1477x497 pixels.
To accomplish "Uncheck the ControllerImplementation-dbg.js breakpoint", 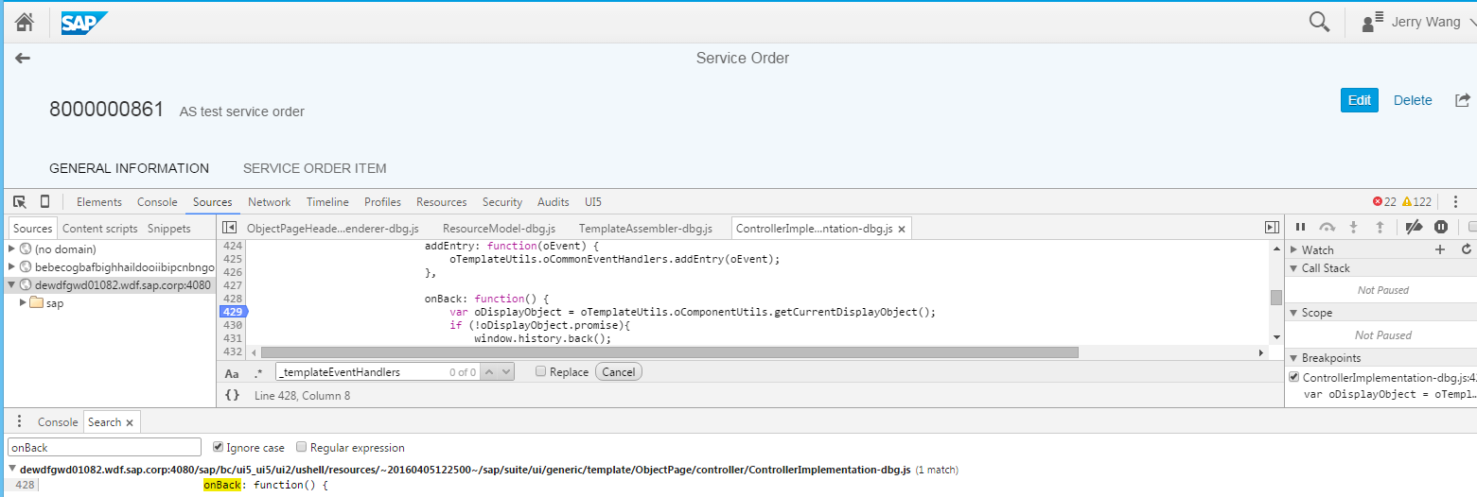I will (x=1294, y=377).
